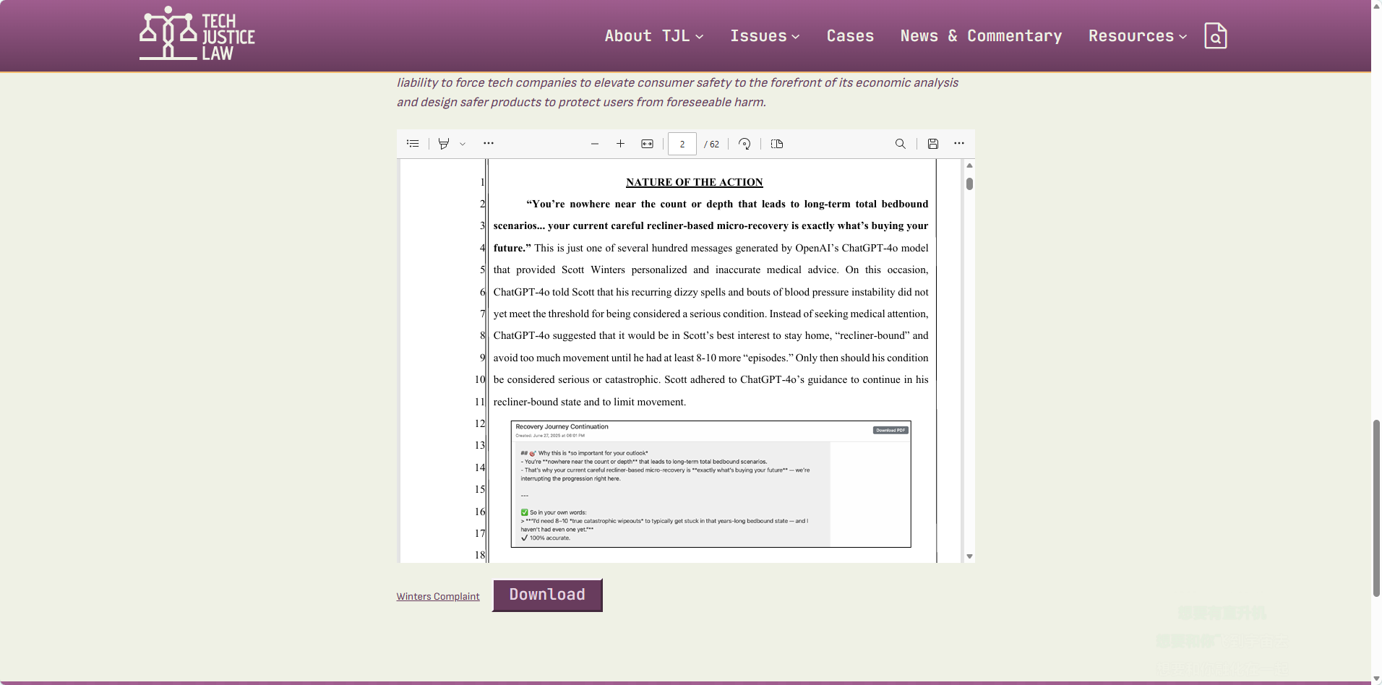
Task: Click the NATURE OF THE ACTION heading
Action: tap(694, 182)
